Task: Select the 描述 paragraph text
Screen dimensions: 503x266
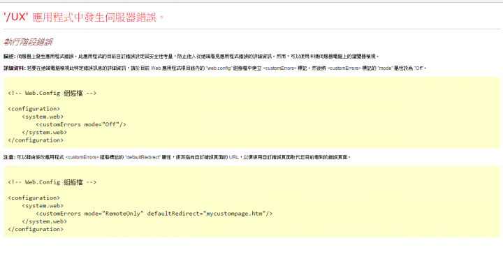Action: (x=191, y=57)
